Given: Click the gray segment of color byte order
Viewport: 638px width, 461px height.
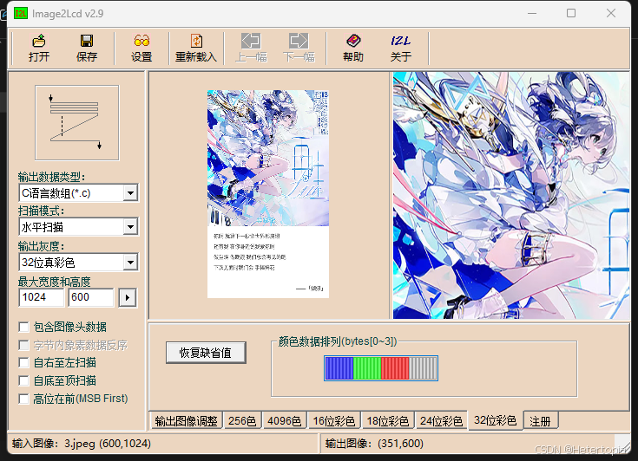Looking at the screenshot, I should click(423, 368).
